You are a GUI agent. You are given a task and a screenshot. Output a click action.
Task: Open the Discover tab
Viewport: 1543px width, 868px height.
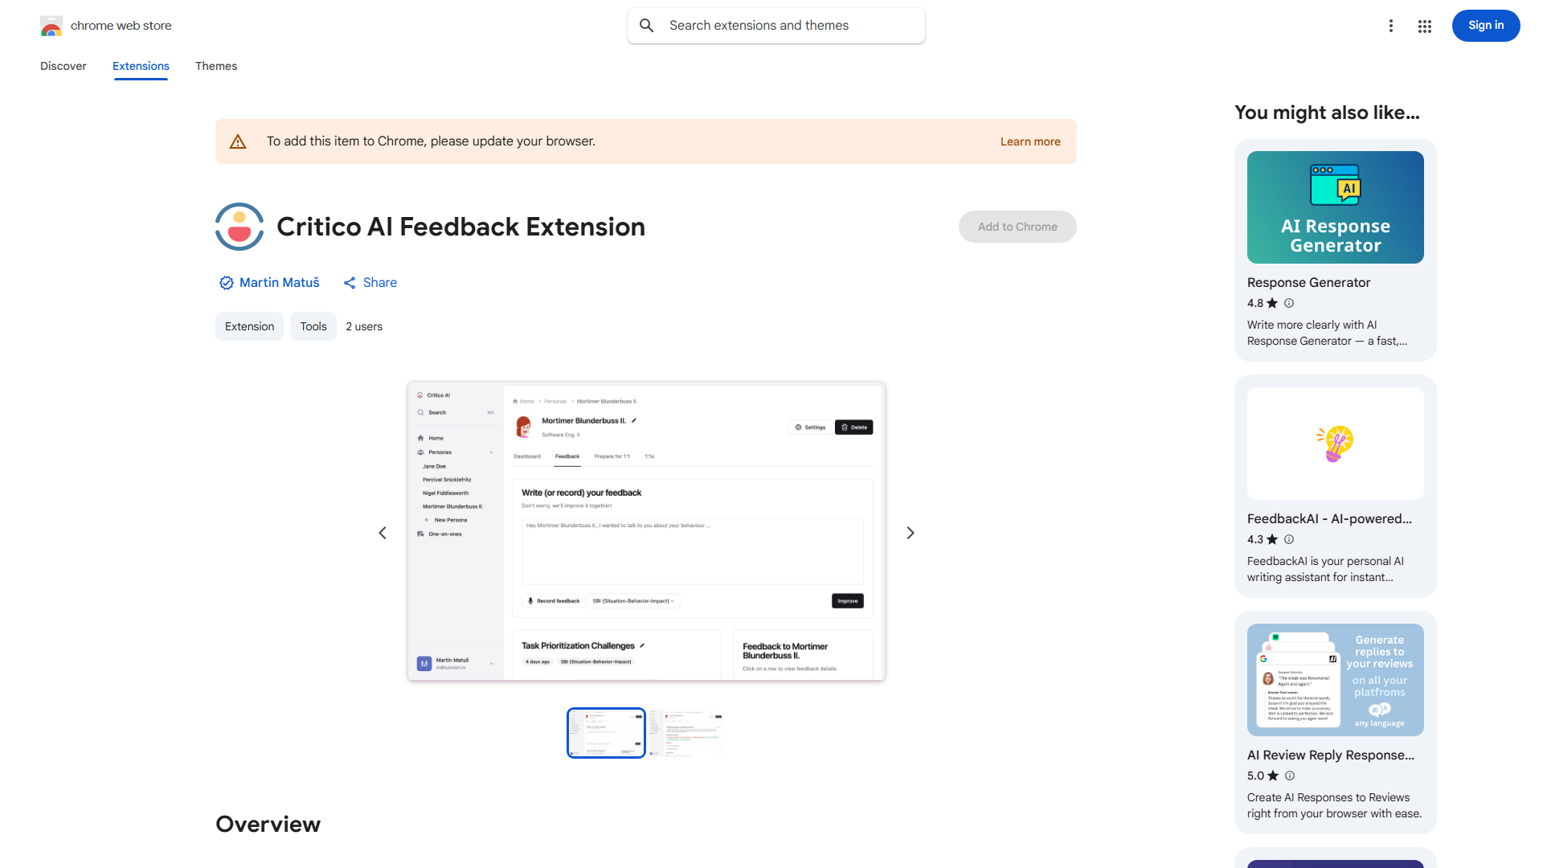(x=63, y=66)
